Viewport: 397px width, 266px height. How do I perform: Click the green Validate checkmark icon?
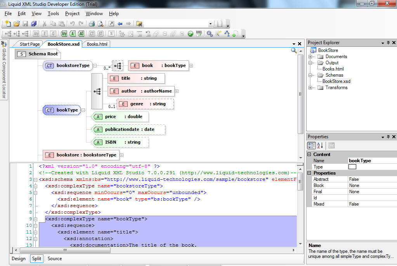(191, 34)
